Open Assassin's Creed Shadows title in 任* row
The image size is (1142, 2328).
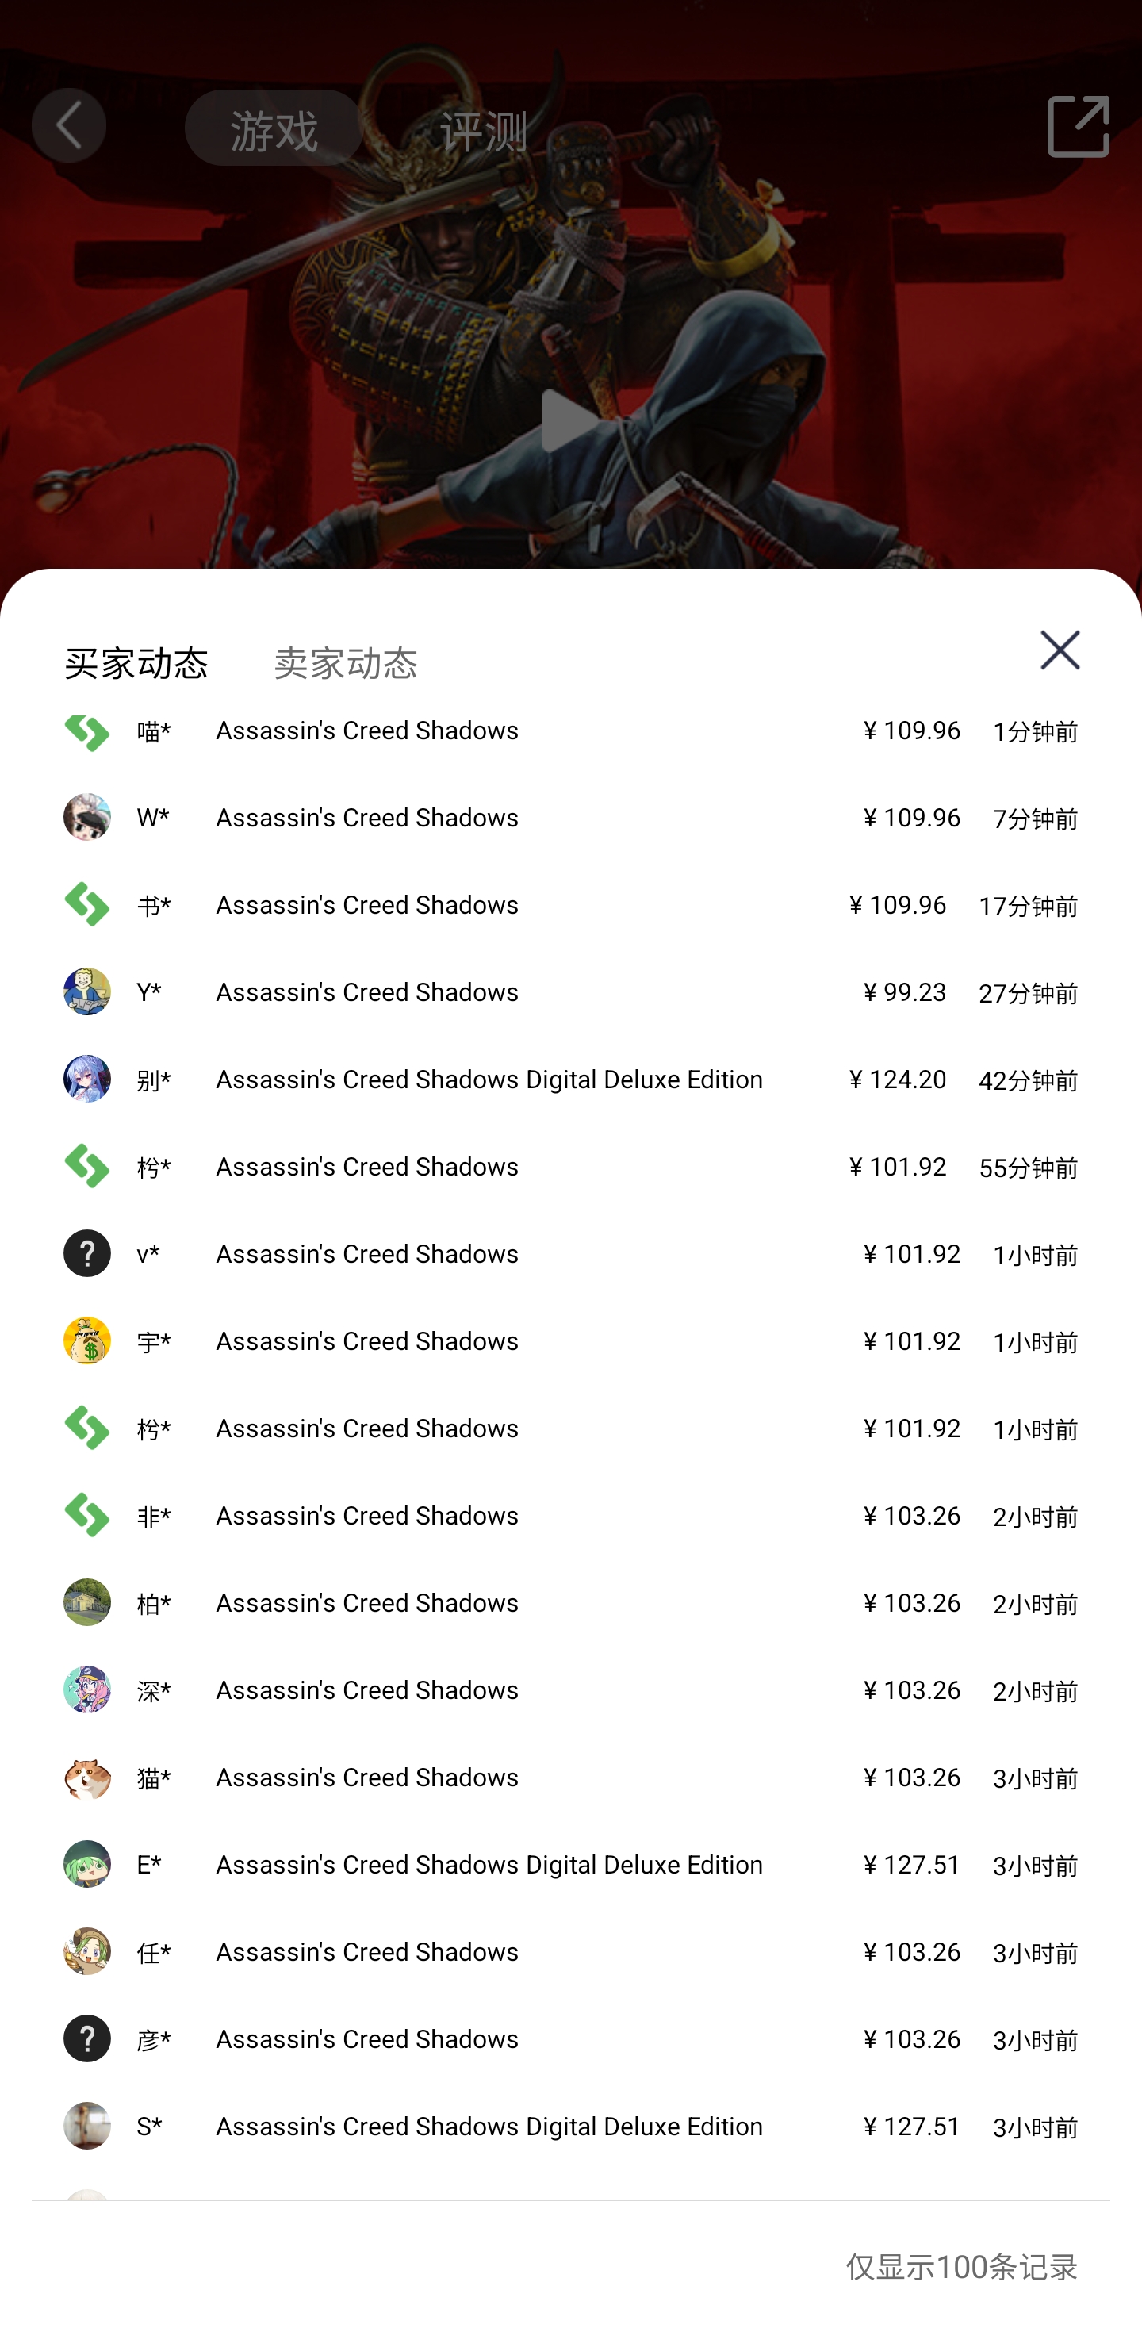point(367,1951)
